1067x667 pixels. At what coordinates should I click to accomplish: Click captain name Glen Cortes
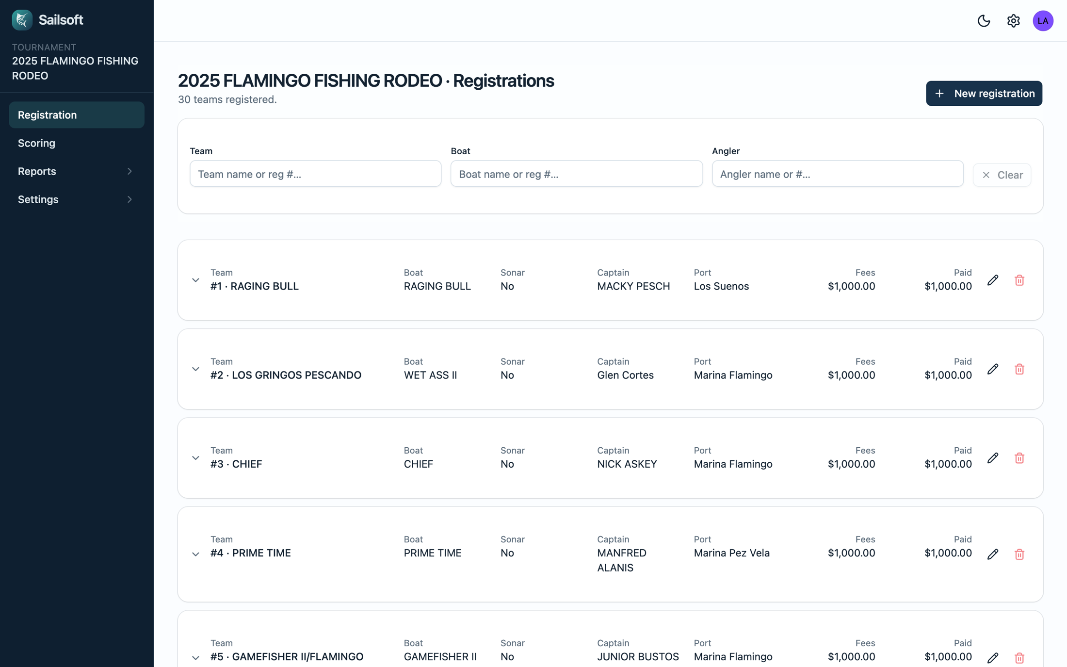[625, 375]
